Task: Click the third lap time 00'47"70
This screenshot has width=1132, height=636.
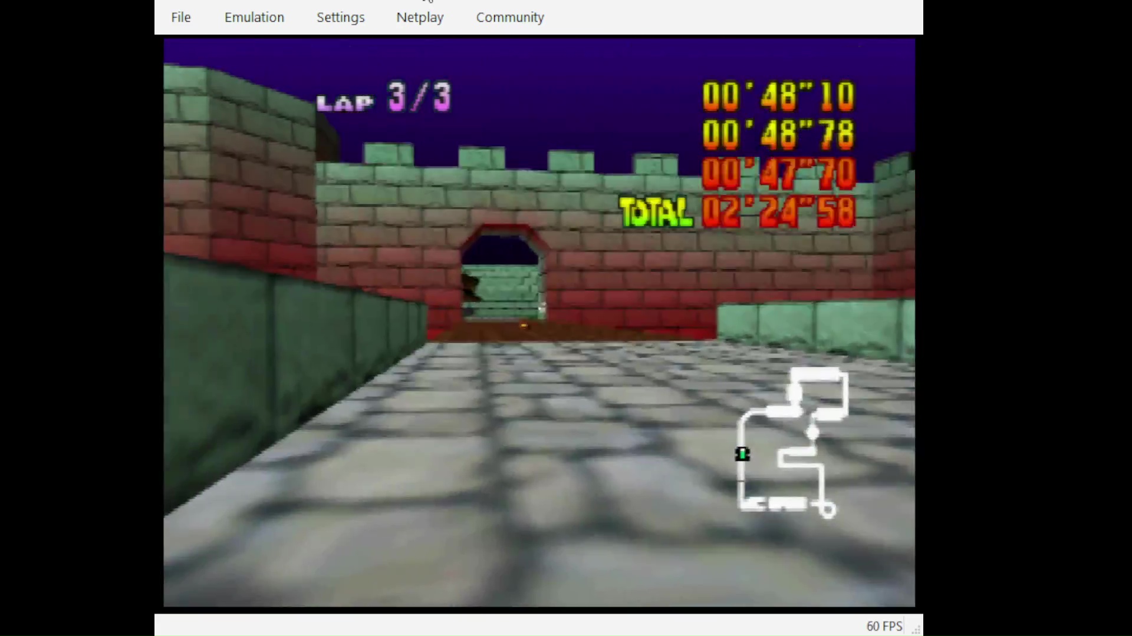Action: (x=778, y=174)
